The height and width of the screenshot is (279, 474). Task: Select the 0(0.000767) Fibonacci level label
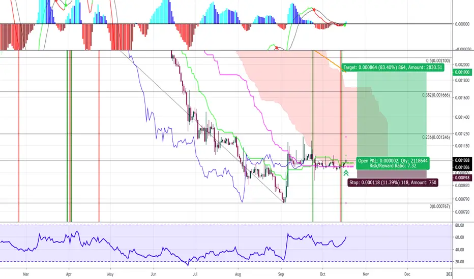click(x=439, y=206)
